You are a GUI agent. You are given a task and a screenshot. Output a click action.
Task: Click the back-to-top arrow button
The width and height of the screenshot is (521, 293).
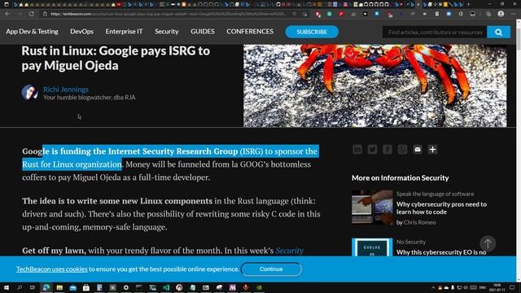point(488,243)
